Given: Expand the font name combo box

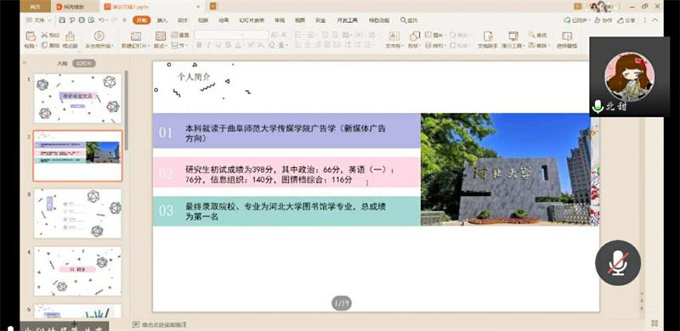Looking at the screenshot, I should (218, 35).
